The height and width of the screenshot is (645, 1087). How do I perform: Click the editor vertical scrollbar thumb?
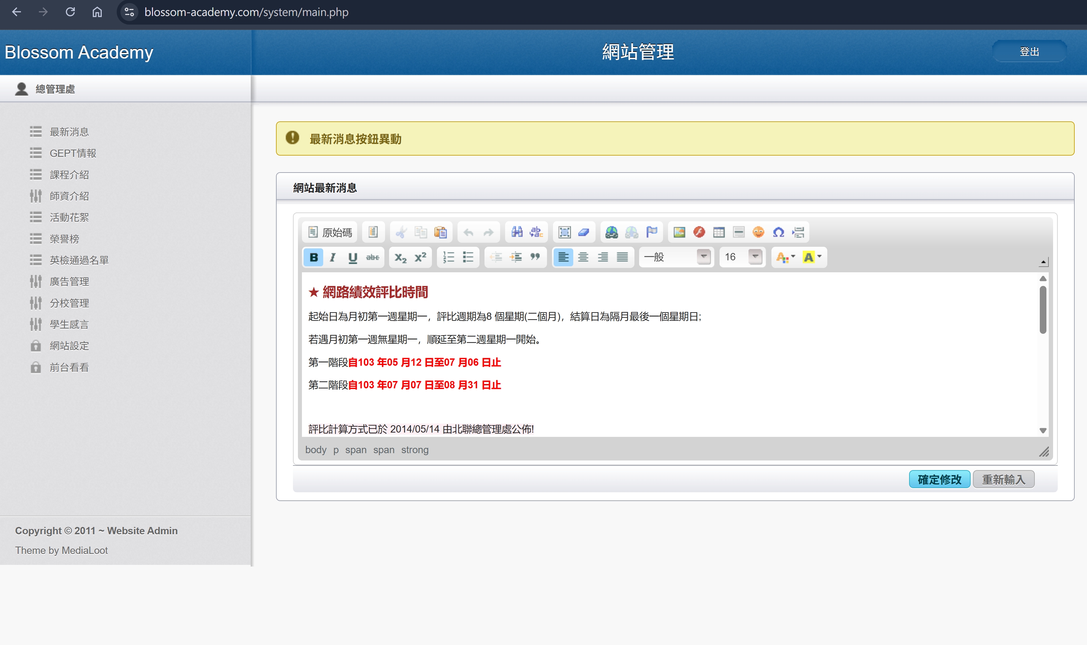point(1043,310)
